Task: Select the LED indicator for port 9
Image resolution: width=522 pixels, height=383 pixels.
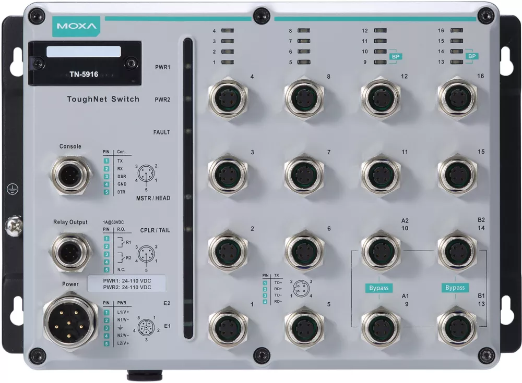Action: click(x=381, y=62)
